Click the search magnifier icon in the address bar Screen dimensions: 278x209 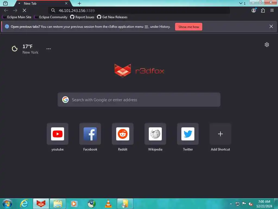coord(53,11)
